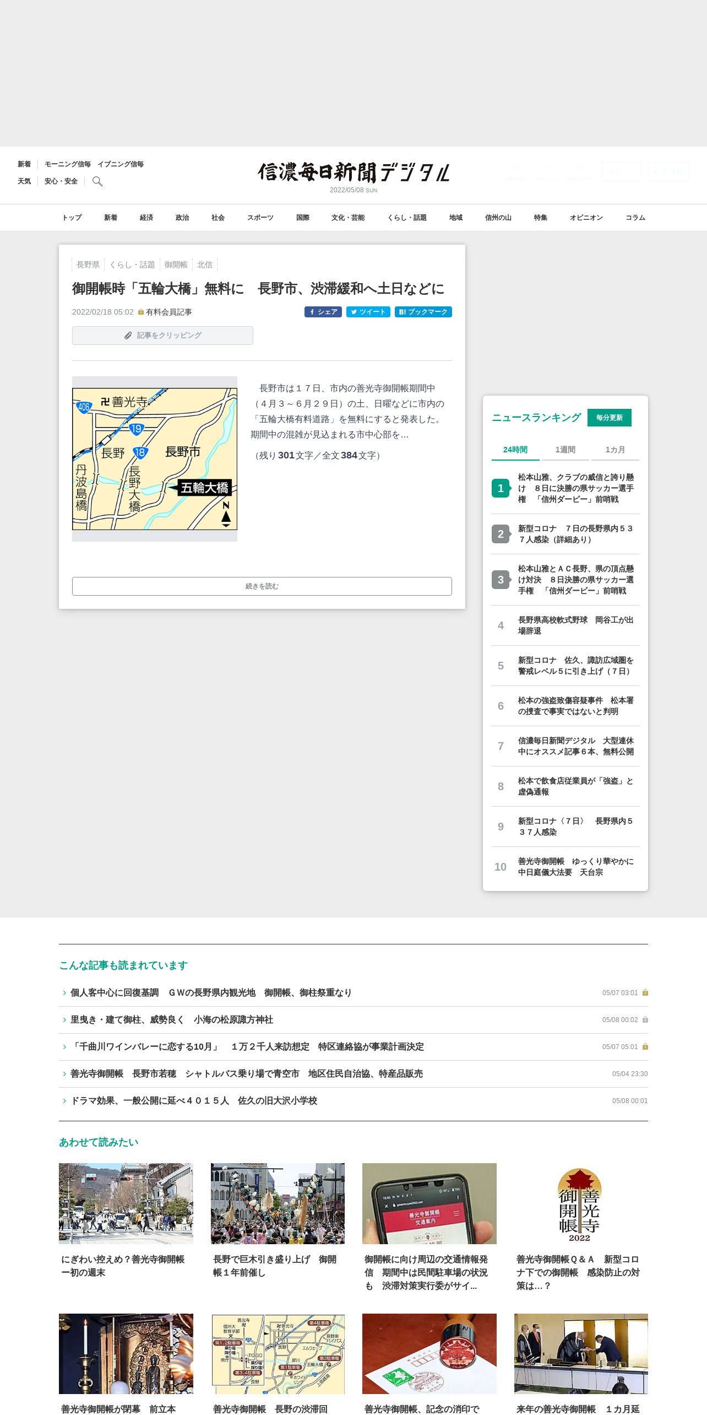Click 長野県 article tag
707x1415 pixels.
[88, 264]
